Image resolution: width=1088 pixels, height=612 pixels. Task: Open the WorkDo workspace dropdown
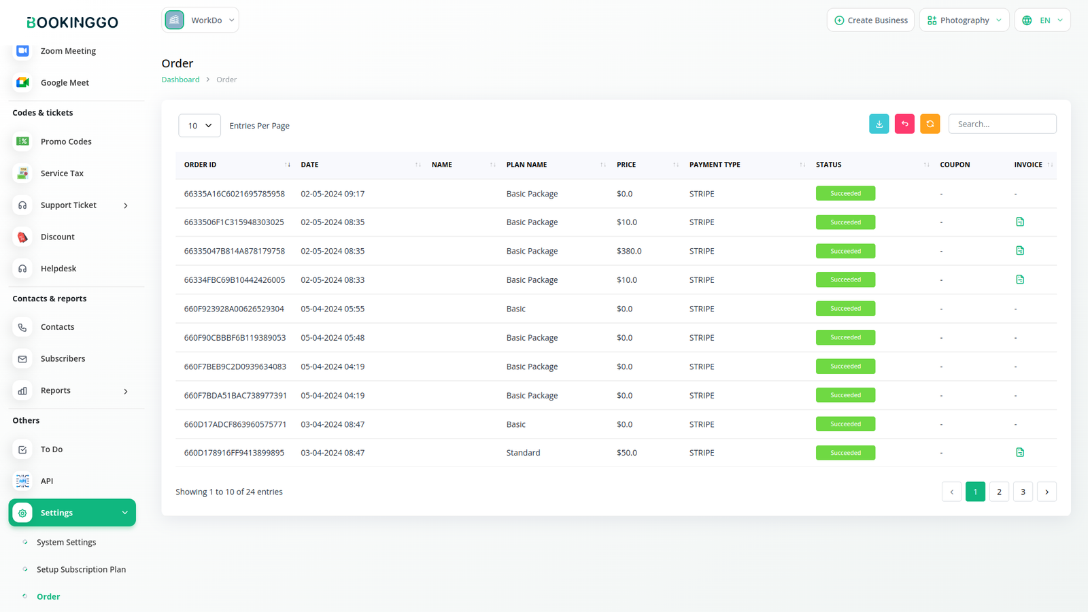(201, 20)
